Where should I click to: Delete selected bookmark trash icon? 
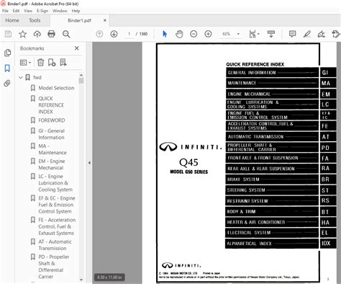[x=40, y=63]
